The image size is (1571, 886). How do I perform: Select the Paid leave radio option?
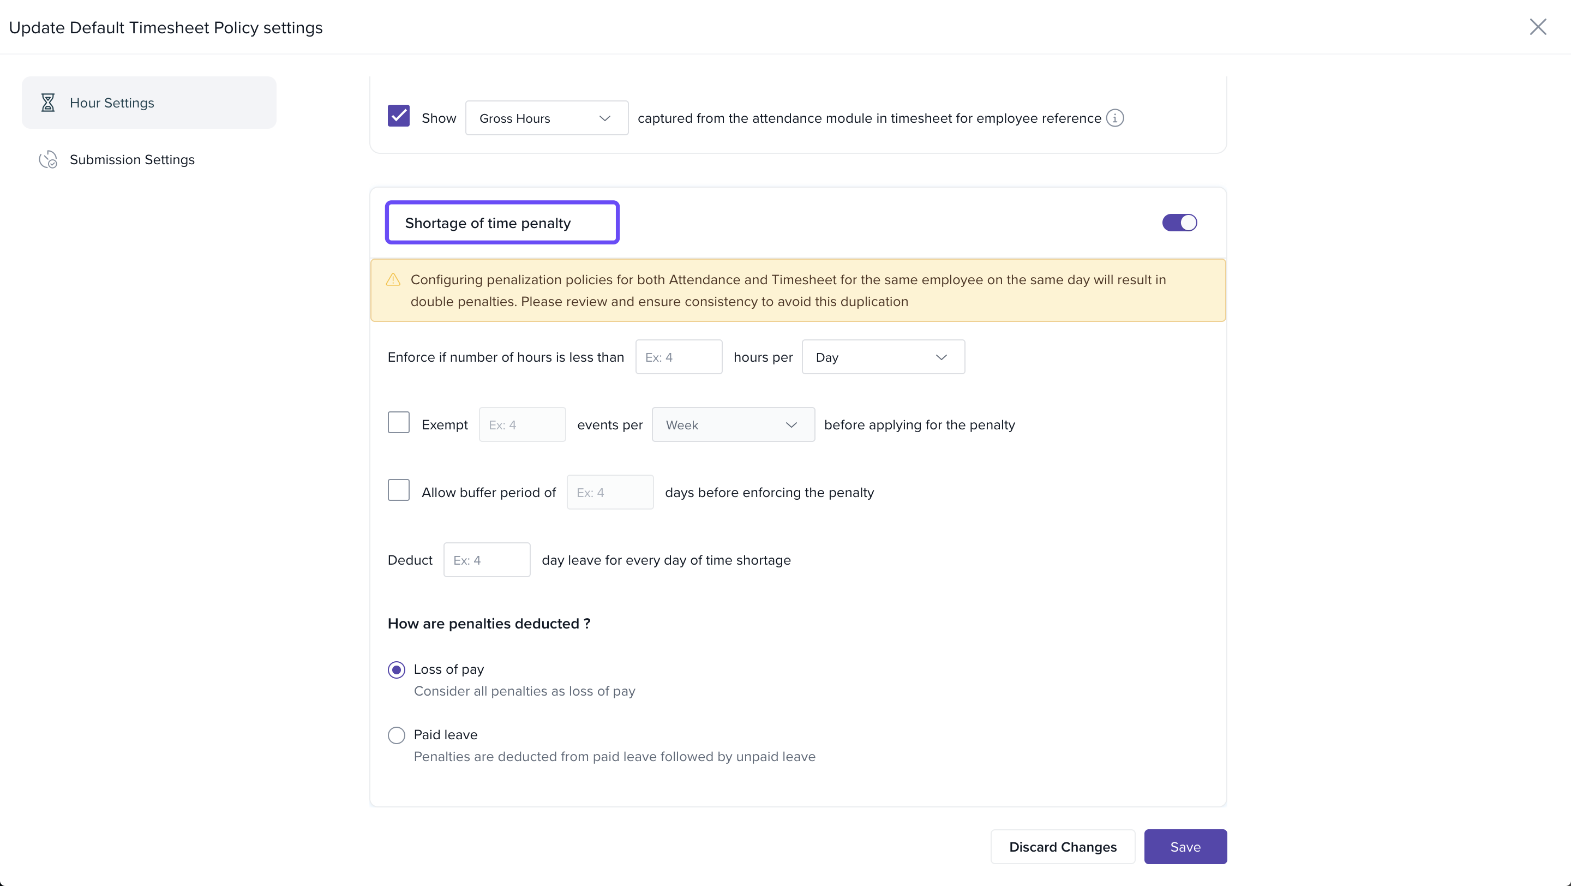pyautogui.click(x=397, y=735)
